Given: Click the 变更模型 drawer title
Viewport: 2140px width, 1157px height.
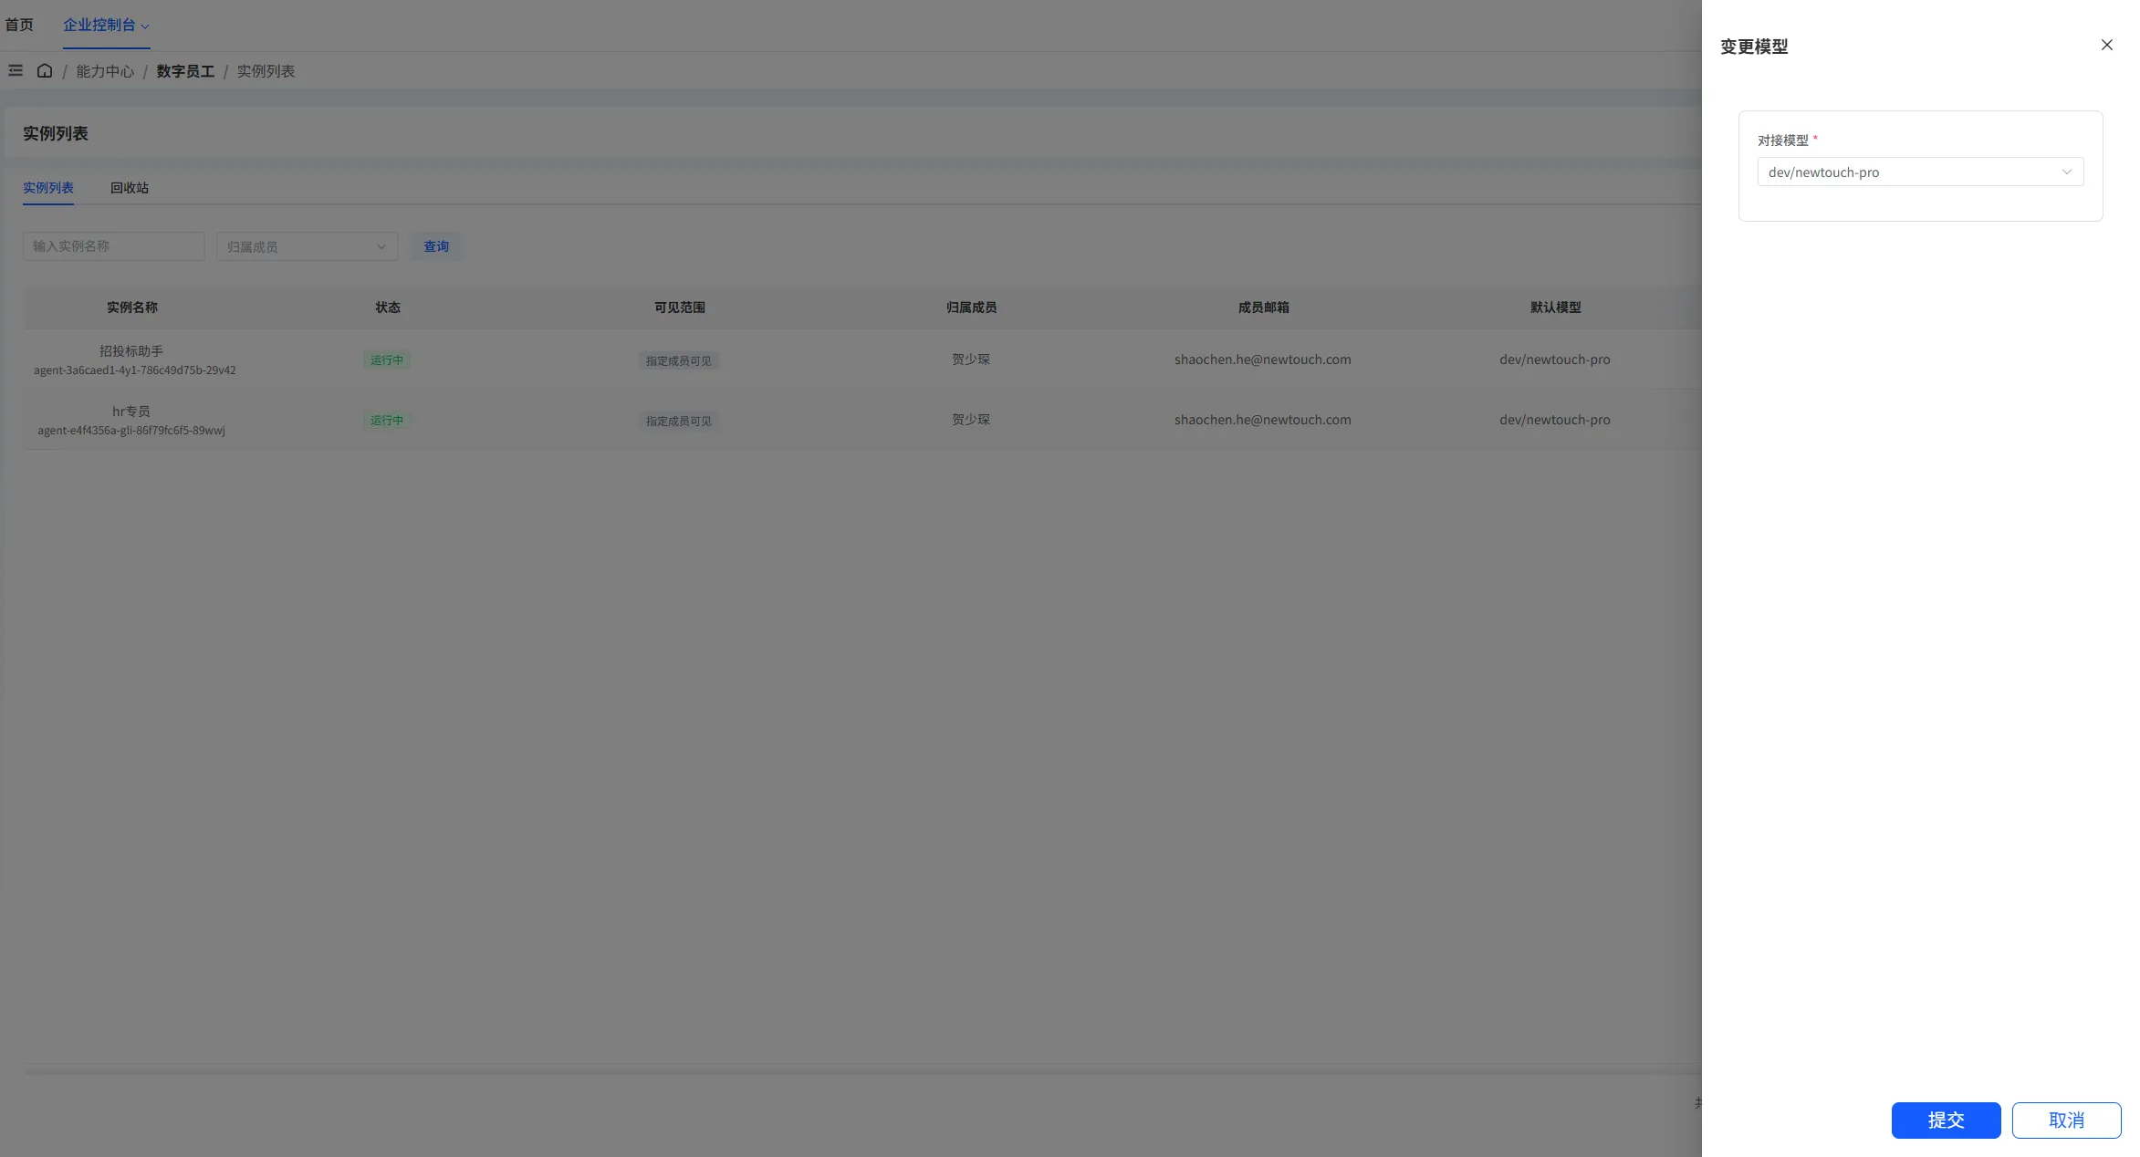Looking at the screenshot, I should [x=1754, y=47].
